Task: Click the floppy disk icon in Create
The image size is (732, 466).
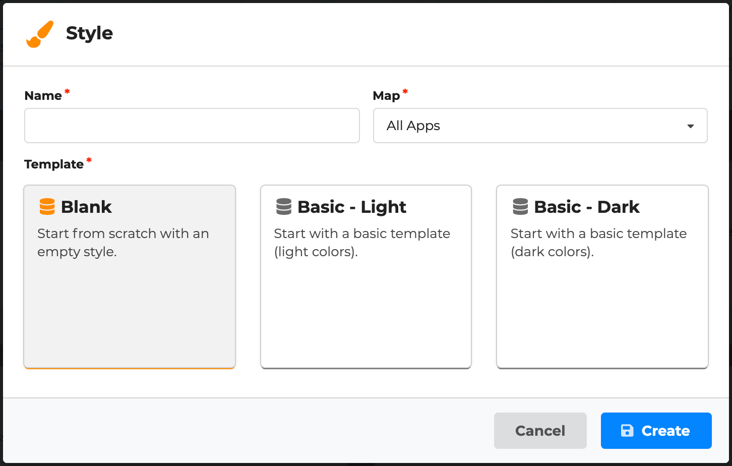Action: pyautogui.click(x=627, y=431)
